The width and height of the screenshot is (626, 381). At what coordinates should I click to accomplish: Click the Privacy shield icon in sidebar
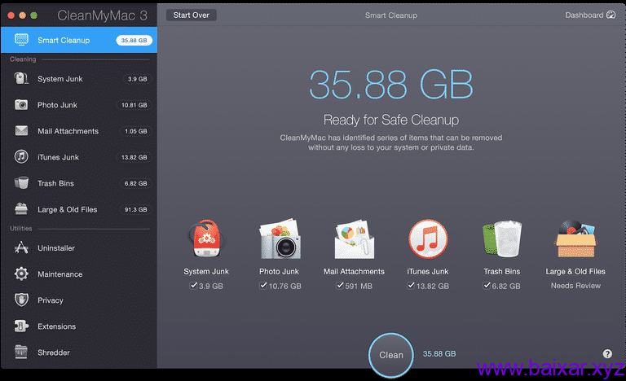tap(21, 300)
